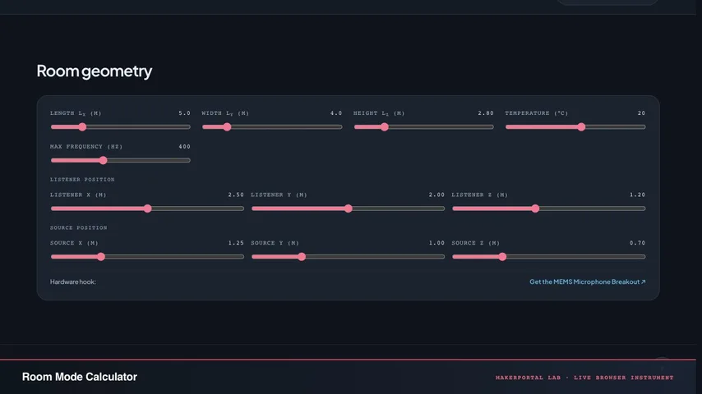Screen dimensions: 702x394
Task: Click the Listener Z value 1.20
Action: click(x=638, y=195)
